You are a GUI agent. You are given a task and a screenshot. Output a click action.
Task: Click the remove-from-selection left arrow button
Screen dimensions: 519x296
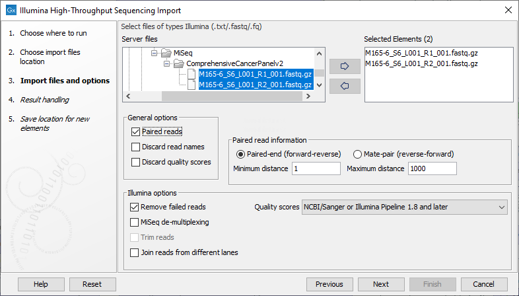[345, 86]
